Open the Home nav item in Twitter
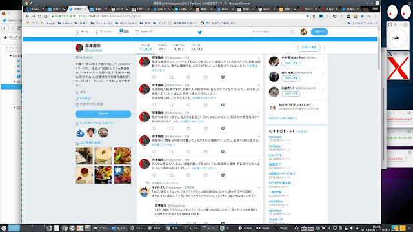Image resolution: width=413 pixels, height=232 pixels. click(x=82, y=32)
